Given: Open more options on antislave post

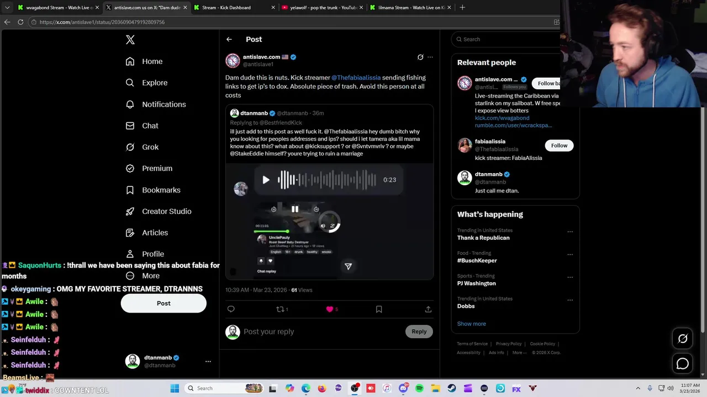Looking at the screenshot, I should point(430,57).
